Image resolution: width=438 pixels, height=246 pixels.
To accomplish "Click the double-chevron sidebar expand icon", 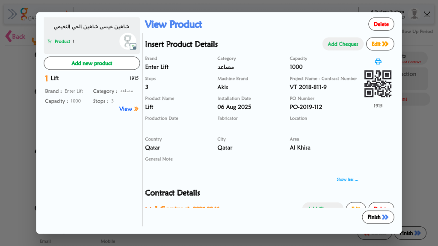I will pos(12,14).
